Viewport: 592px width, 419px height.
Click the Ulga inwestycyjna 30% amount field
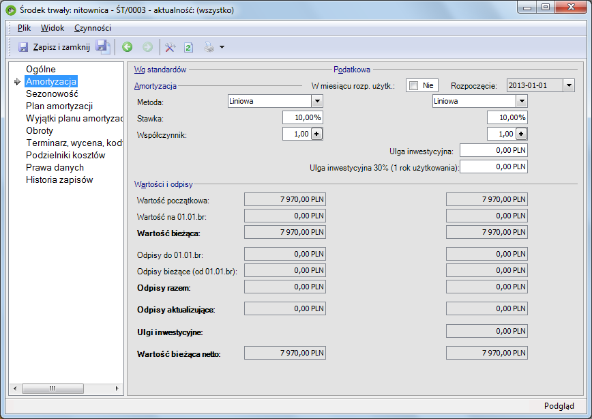tap(494, 167)
